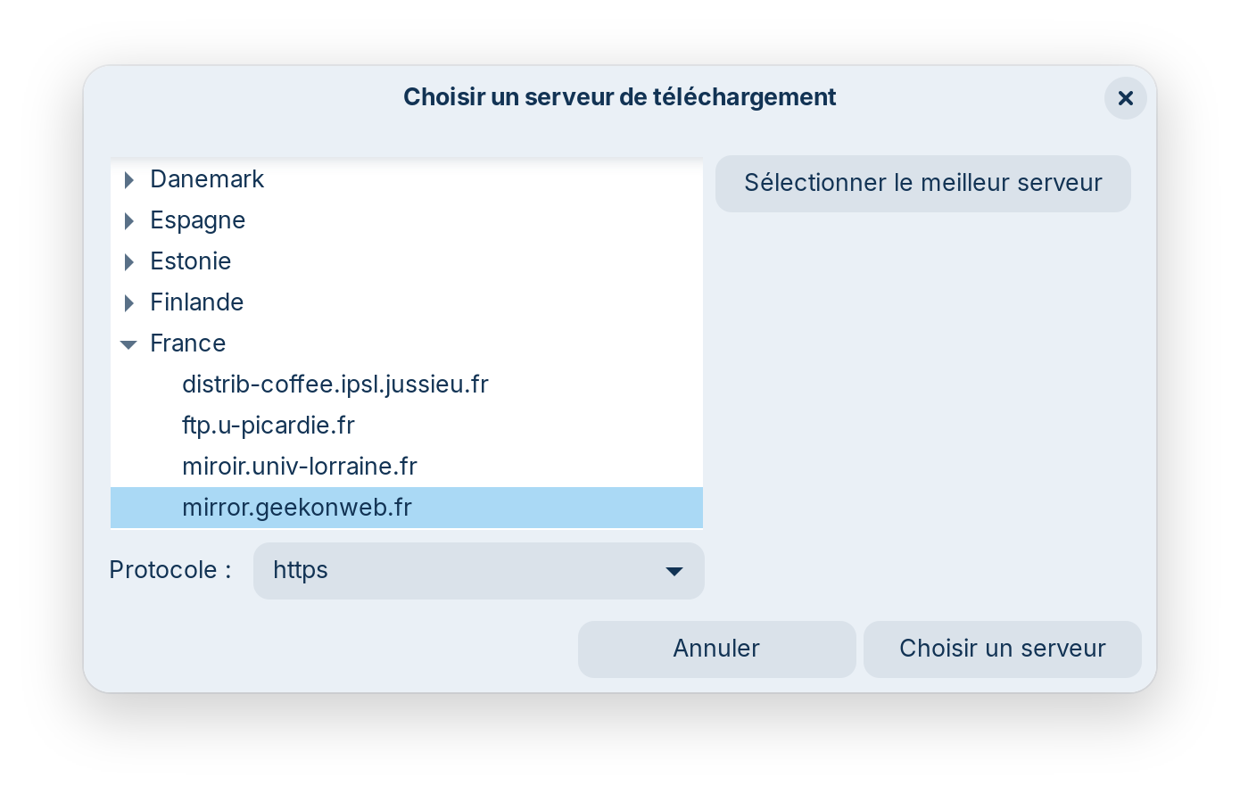Choose miroir.univ-lorraine.fr mirror

[300, 467]
